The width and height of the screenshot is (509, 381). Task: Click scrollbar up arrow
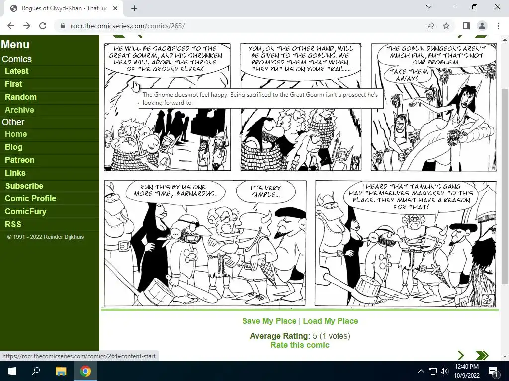click(x=505, y=40)
